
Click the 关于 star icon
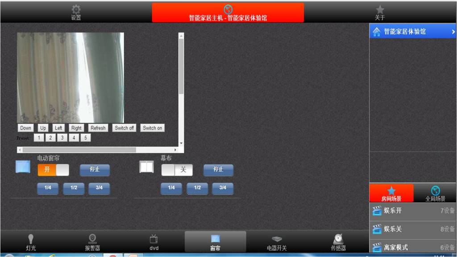pyautogui.click(x=380, y=9)
